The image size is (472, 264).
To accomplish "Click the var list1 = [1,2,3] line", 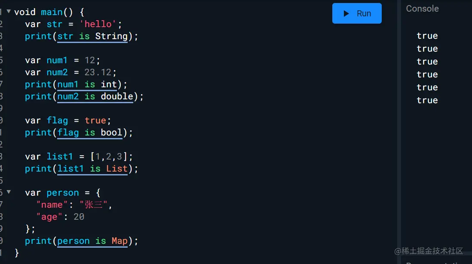I will 79,157.
